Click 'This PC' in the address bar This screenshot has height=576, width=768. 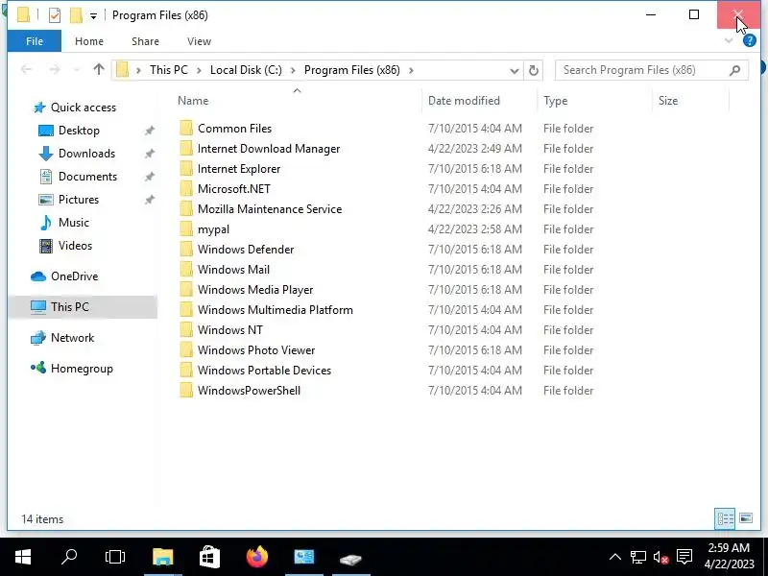(169, 70)
